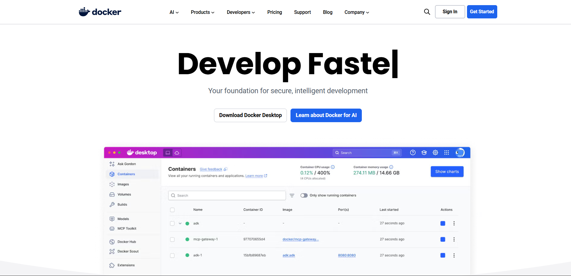This screenshot has width=571, height=276.
Task: Click container ID 977070655d4
Action: pyautogui.click(x=254, y=239)
